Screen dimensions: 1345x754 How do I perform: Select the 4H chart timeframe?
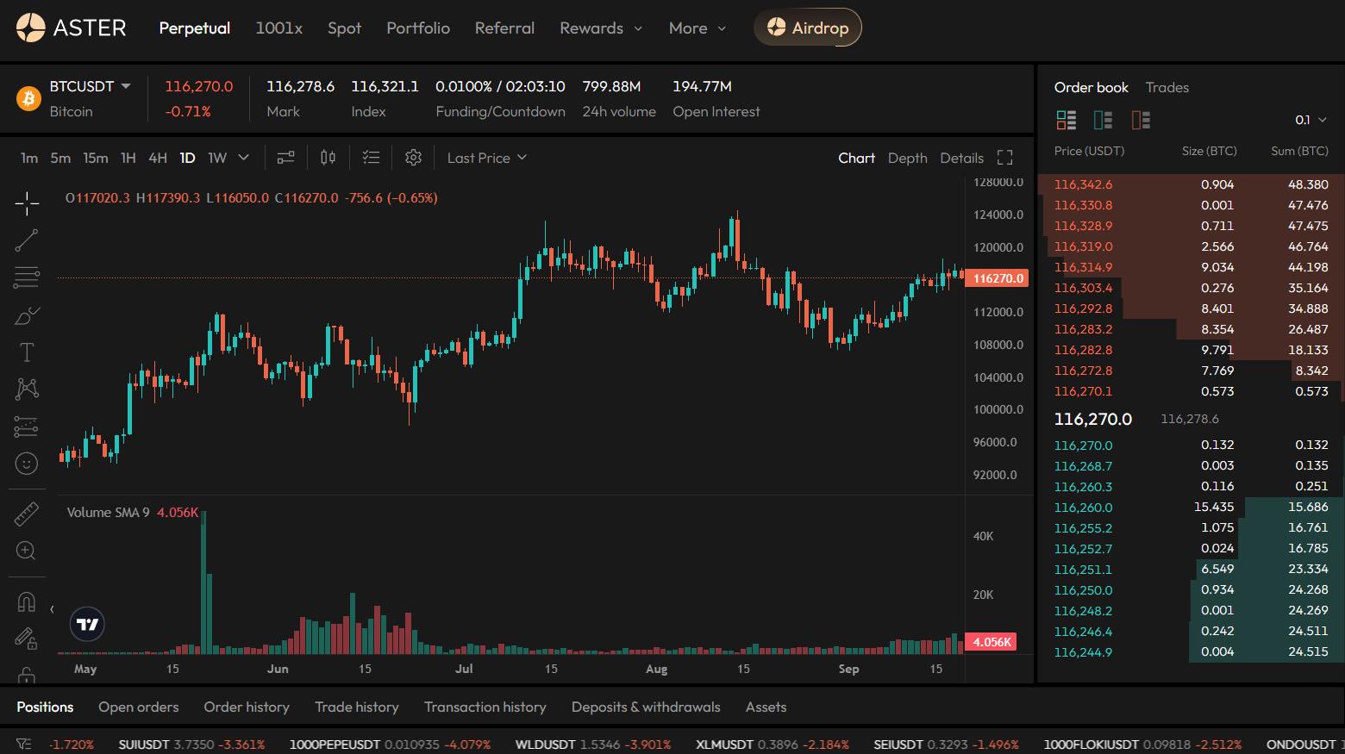click(157, 158)
